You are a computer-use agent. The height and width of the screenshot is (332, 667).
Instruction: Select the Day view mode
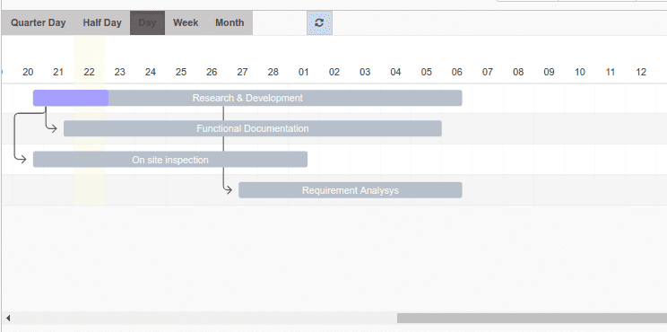[x=147, y=23]
